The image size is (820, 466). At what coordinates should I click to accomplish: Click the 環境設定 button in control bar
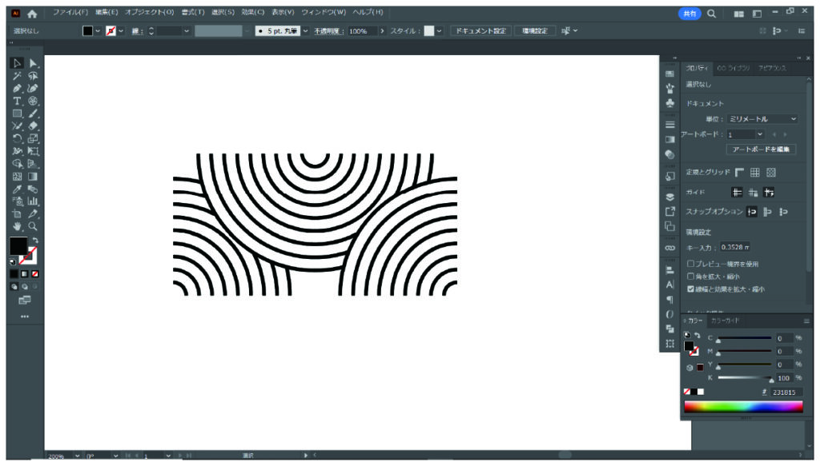pos(534,31)
